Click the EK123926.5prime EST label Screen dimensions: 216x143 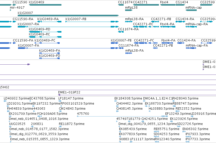pos(184,119)
